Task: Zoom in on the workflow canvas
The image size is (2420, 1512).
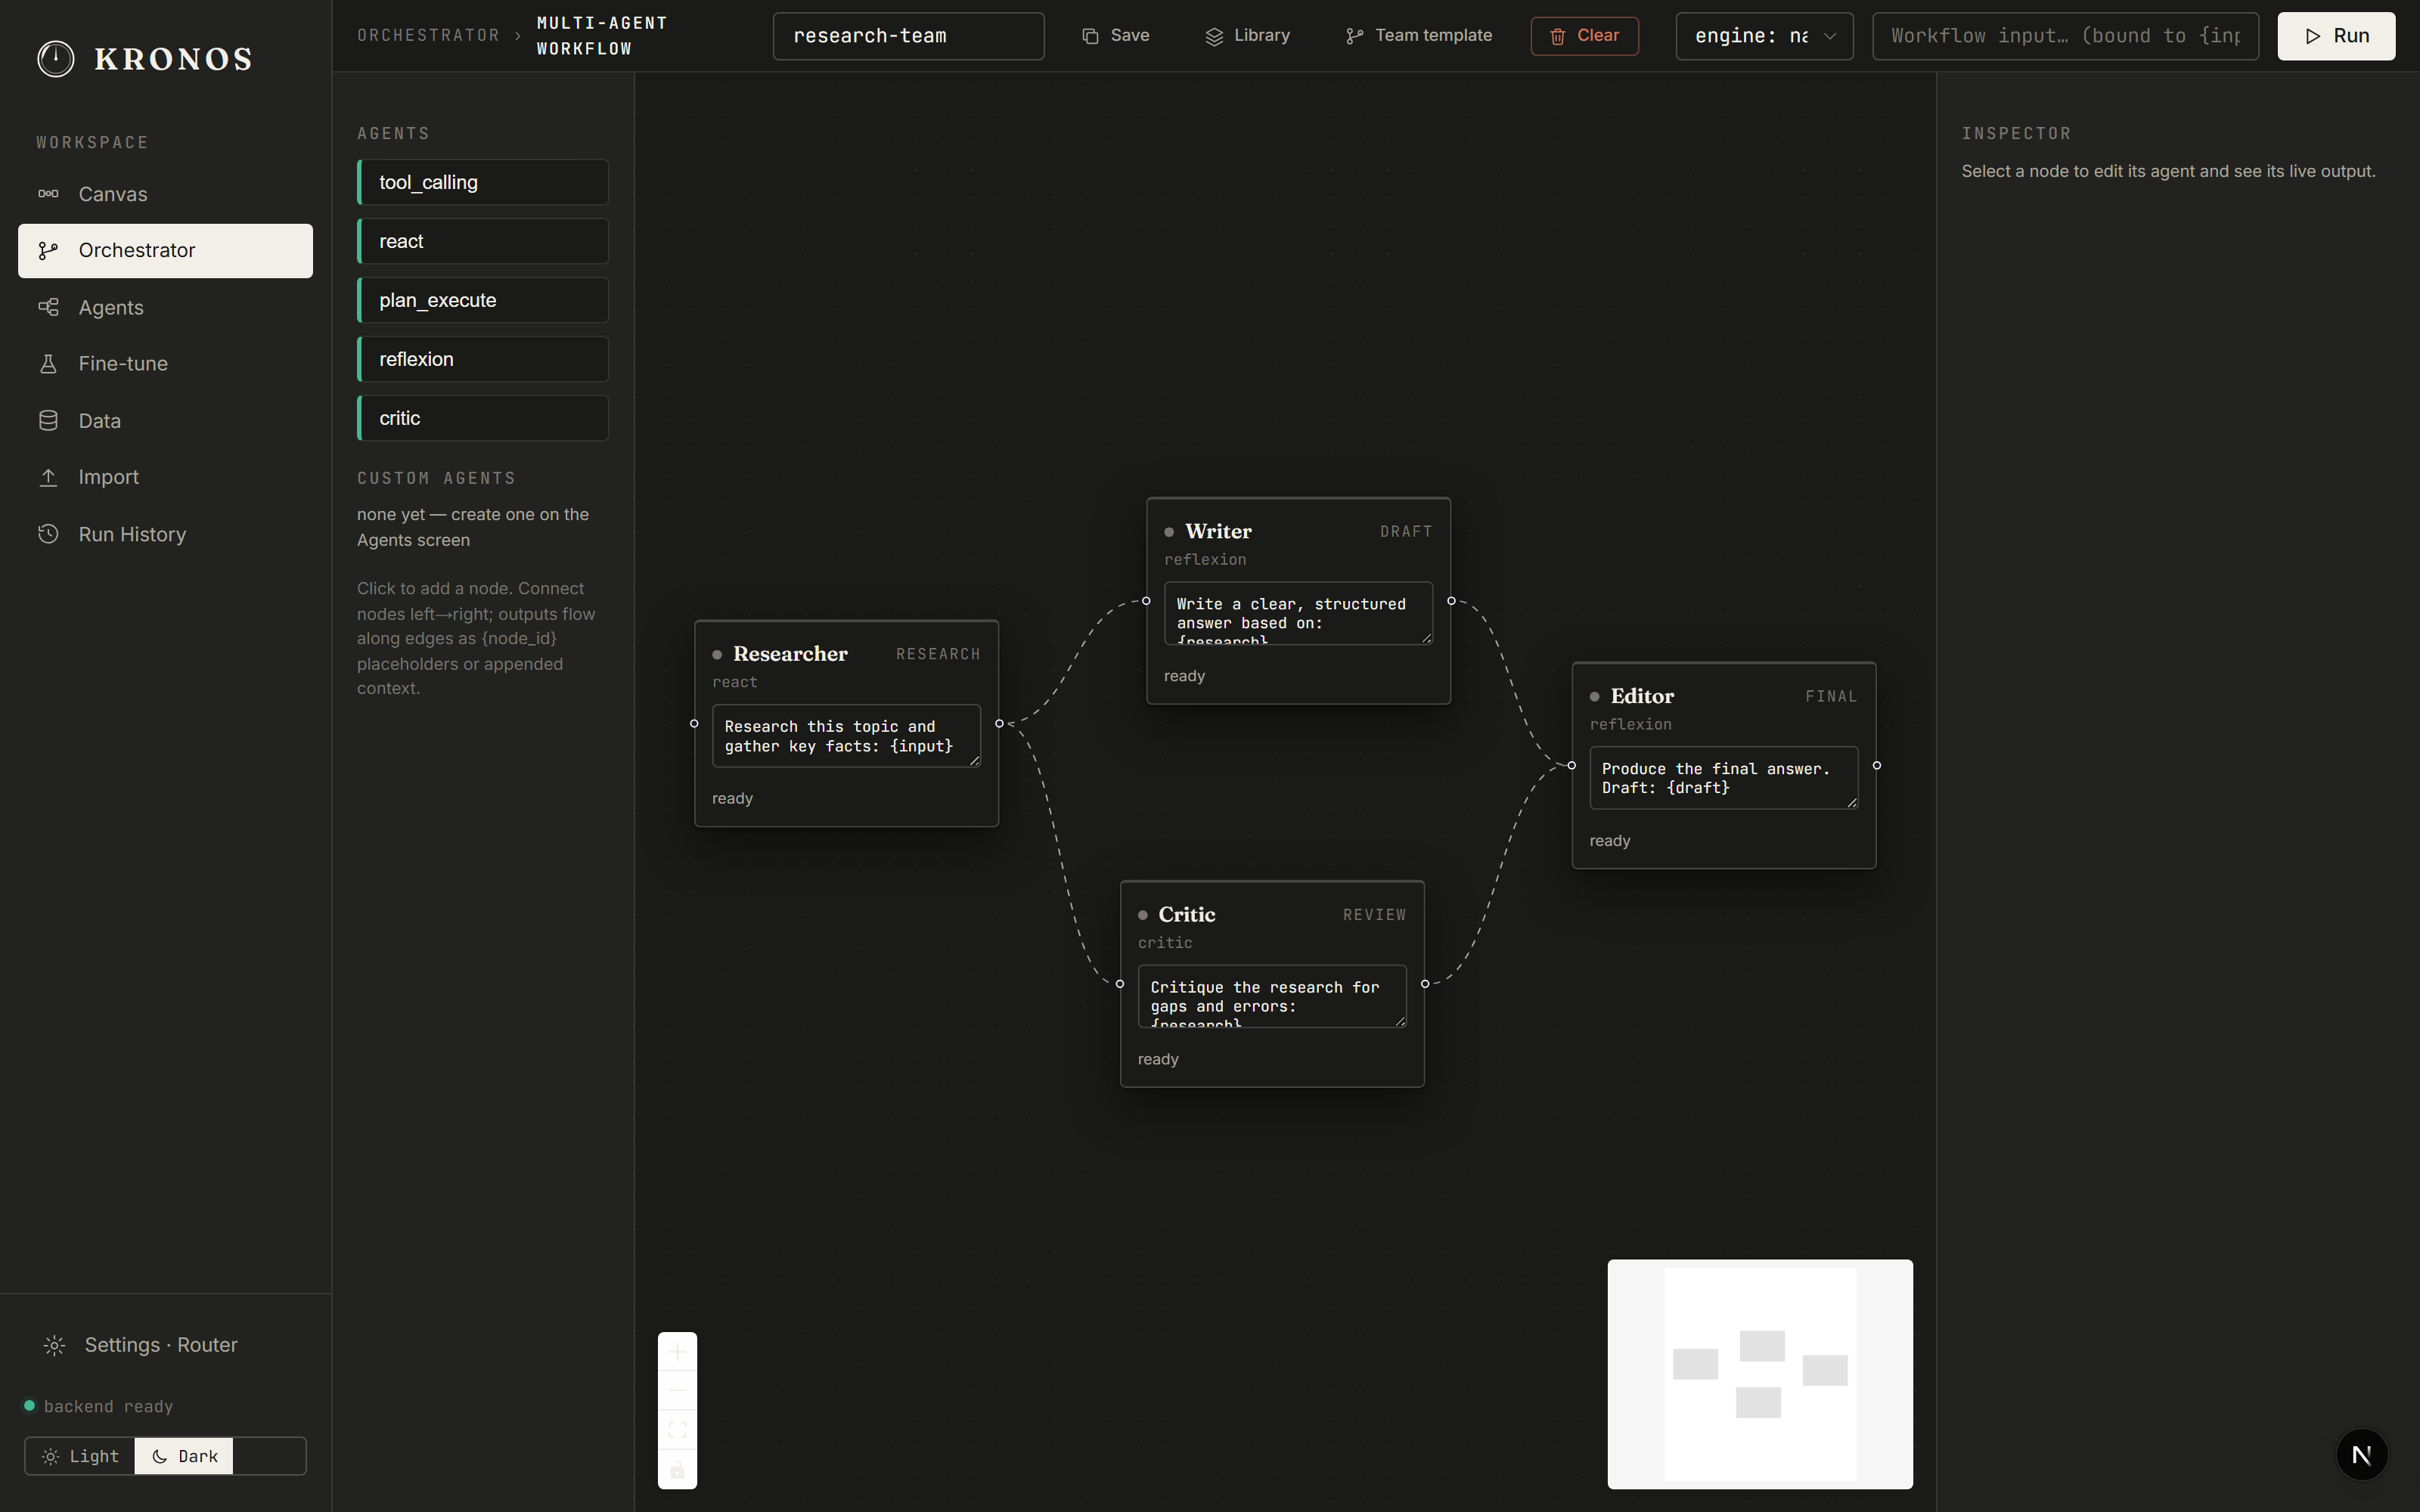Action: point(677,1352)
